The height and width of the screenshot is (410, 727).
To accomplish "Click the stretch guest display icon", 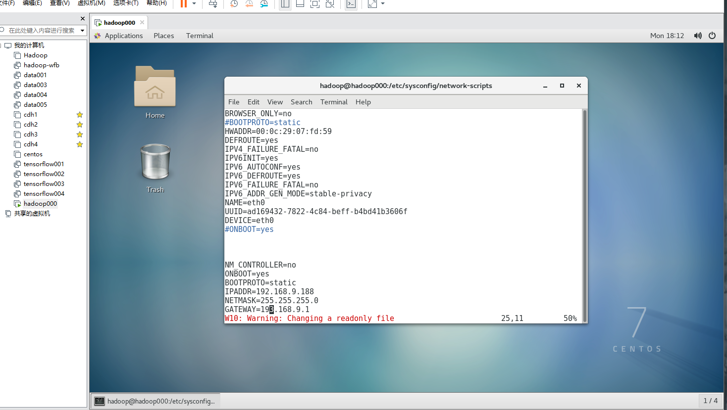I will (372, 4).
